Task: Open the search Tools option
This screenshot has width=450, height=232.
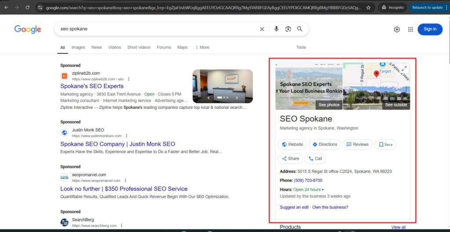Action: pyautogui.click(x=301, y=47)
